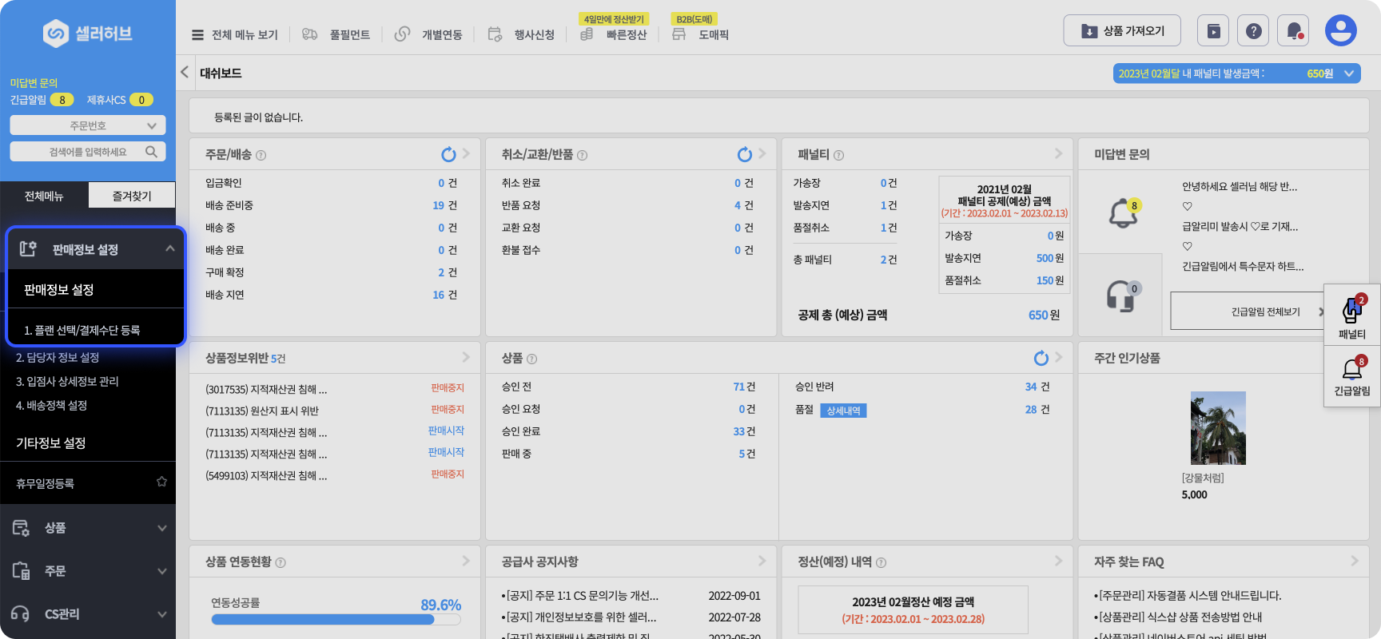Open the 주문번호 search type dropdown
The image size is (1381, 639).
click(x=88, y=125)
